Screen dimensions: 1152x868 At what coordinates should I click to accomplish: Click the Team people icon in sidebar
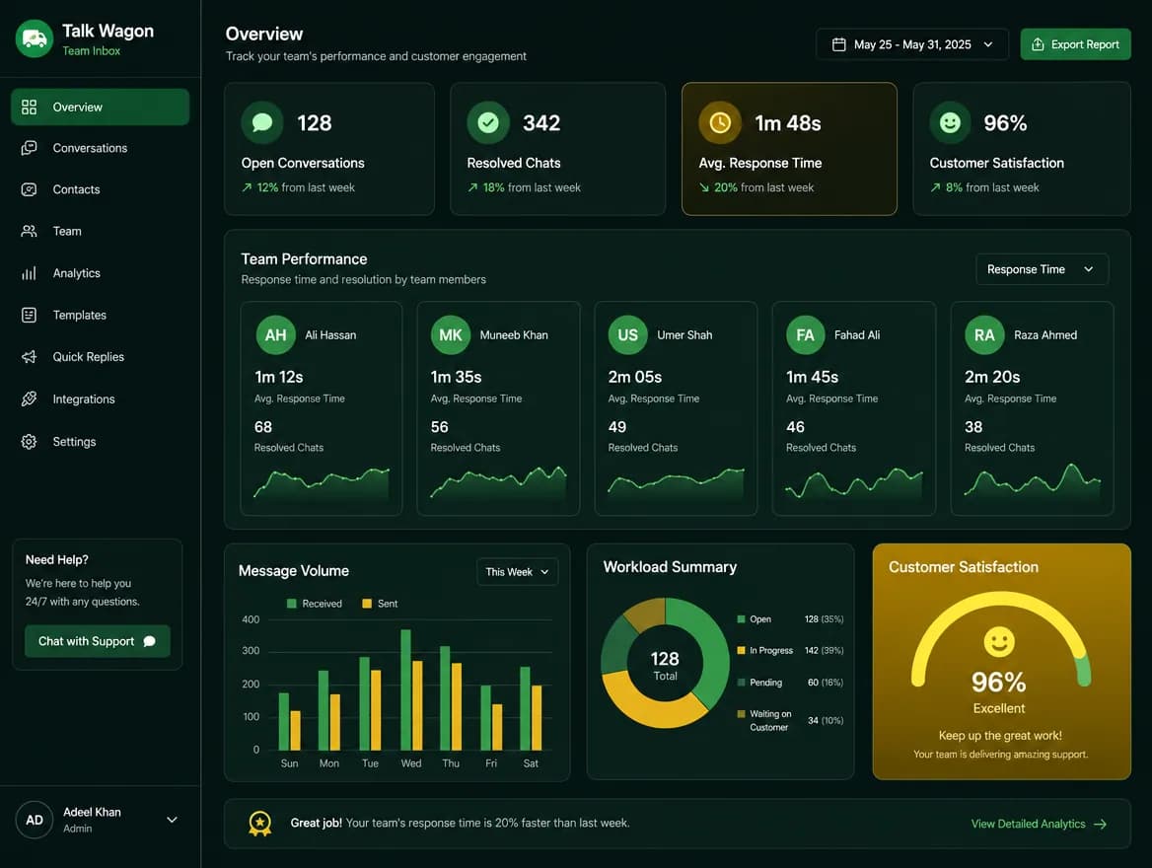tap(29, 231)
